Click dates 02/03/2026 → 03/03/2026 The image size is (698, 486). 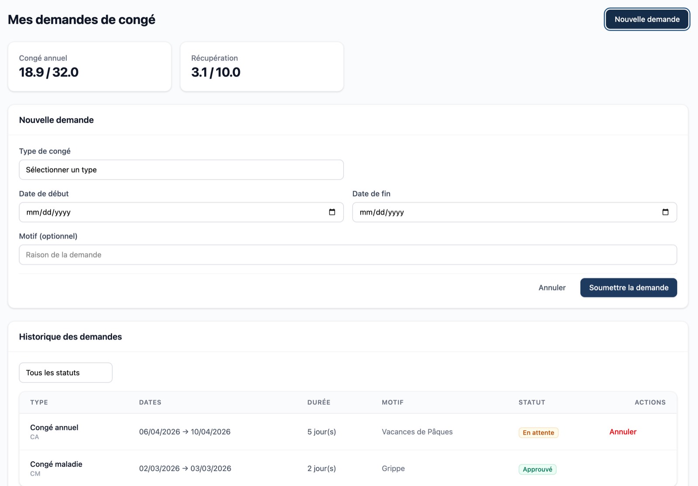coord(185,468)
